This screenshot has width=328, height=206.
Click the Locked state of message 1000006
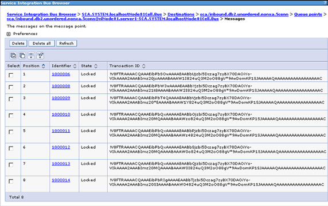(88, 74)
